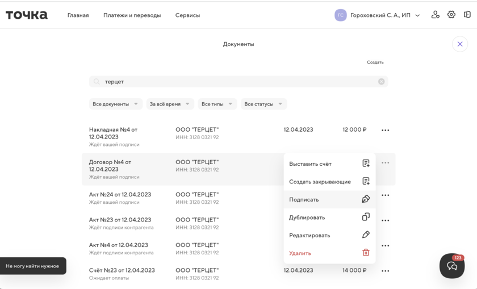Select Подписать in the context menu

click(x=304, y=199)
